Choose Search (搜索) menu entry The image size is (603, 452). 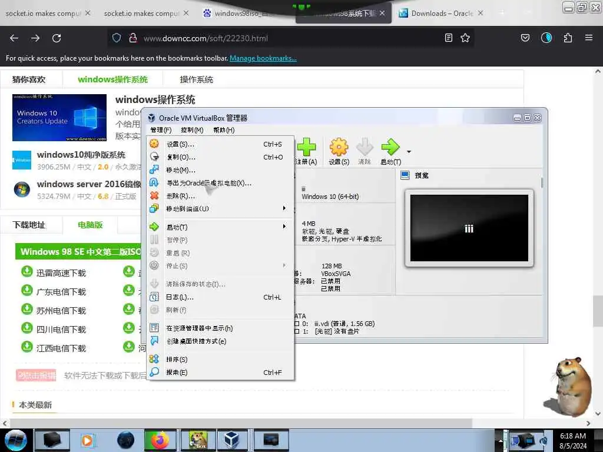point(221,373)
